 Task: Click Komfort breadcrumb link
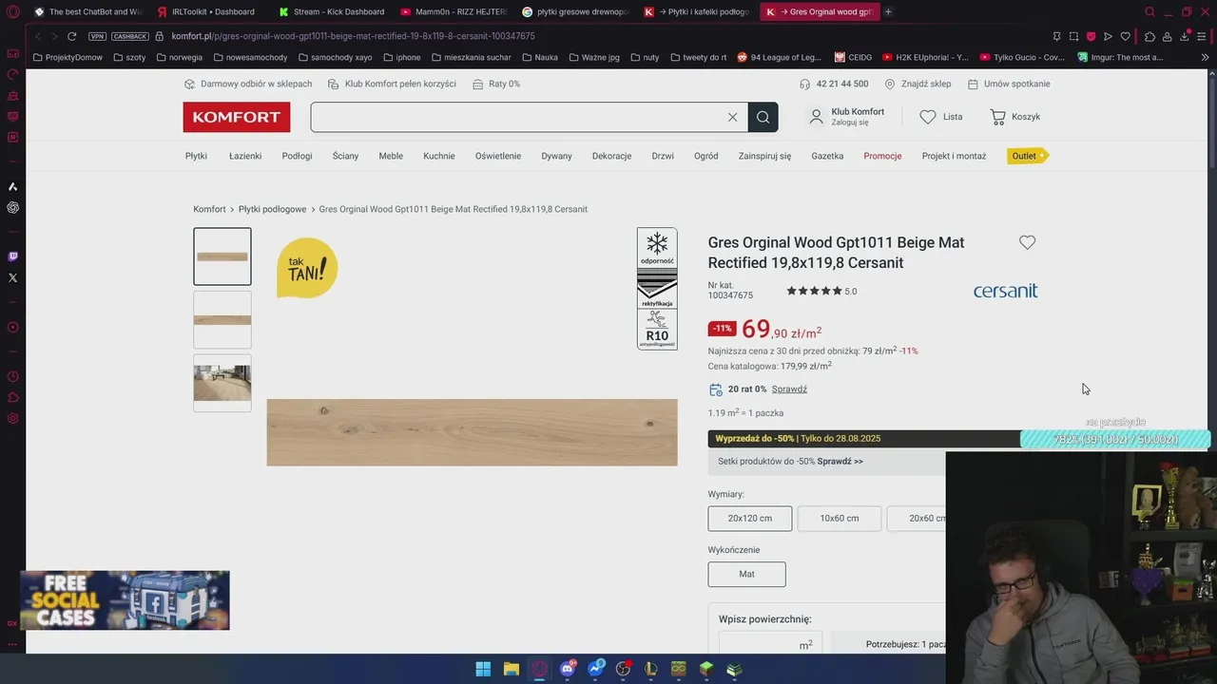click(x=209, y=209)
